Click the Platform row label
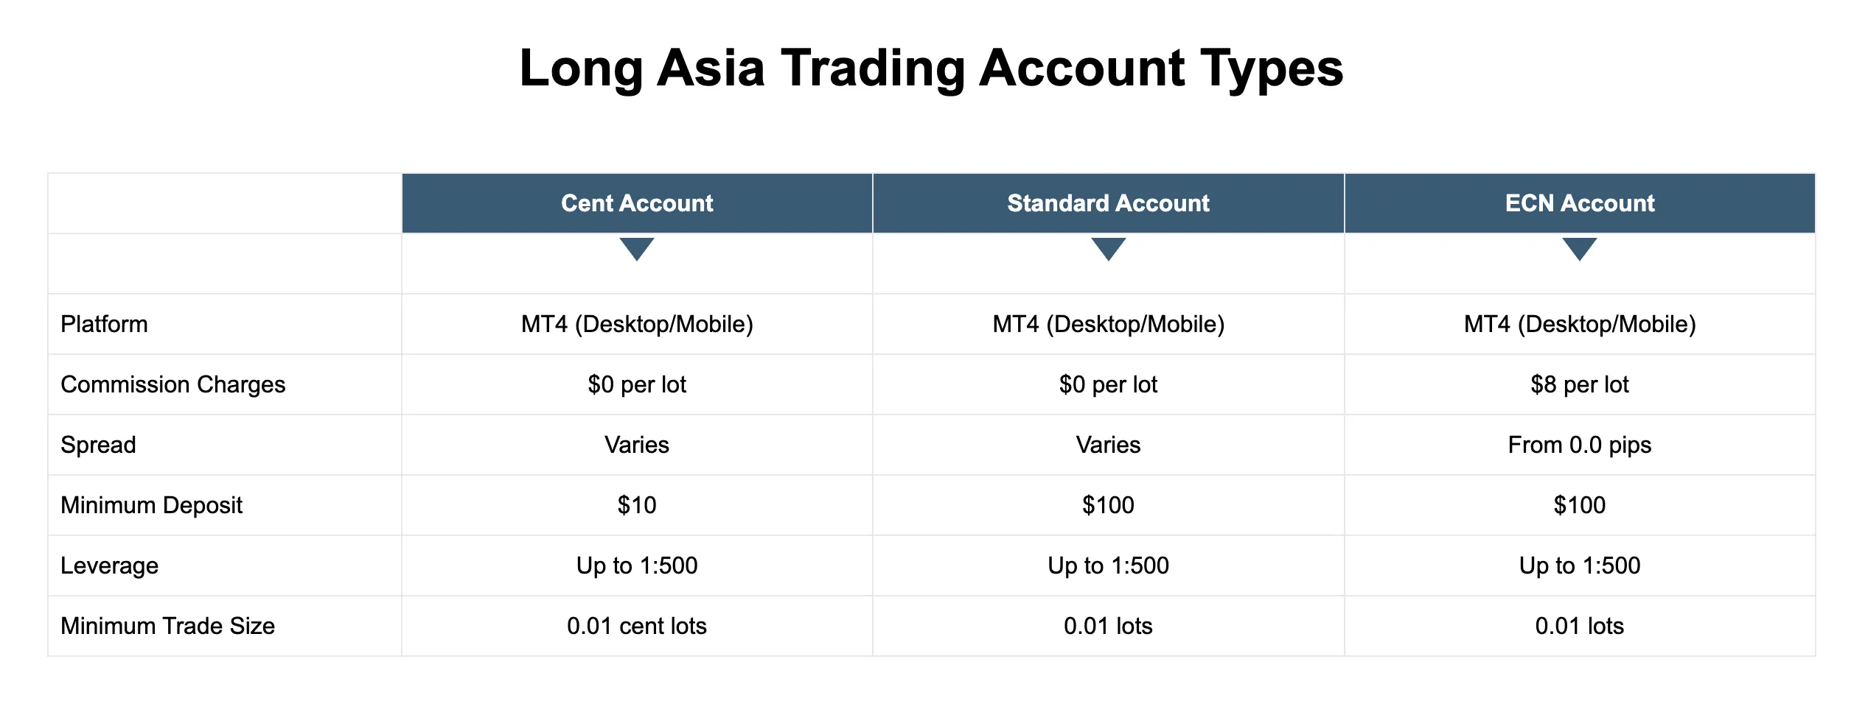This screenshot has height=726, width=1868. click(104, 324)
